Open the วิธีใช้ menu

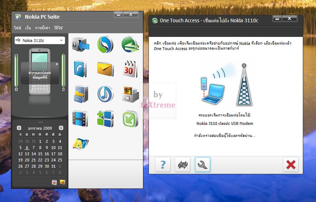tap(58, 28)
